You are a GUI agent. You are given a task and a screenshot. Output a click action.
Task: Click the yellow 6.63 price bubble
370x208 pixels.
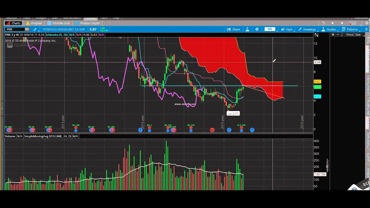pos(317,82)
